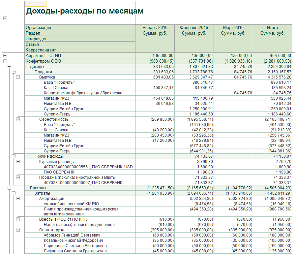The height and width of the screenshot is (254, 295).
Task: Collapse the Доходы section
Action: pos(10,66)
